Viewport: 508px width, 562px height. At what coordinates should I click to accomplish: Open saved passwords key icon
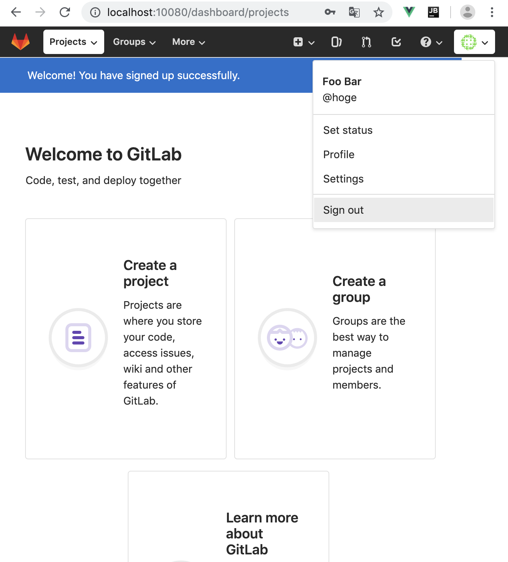[x=330, y=12]
